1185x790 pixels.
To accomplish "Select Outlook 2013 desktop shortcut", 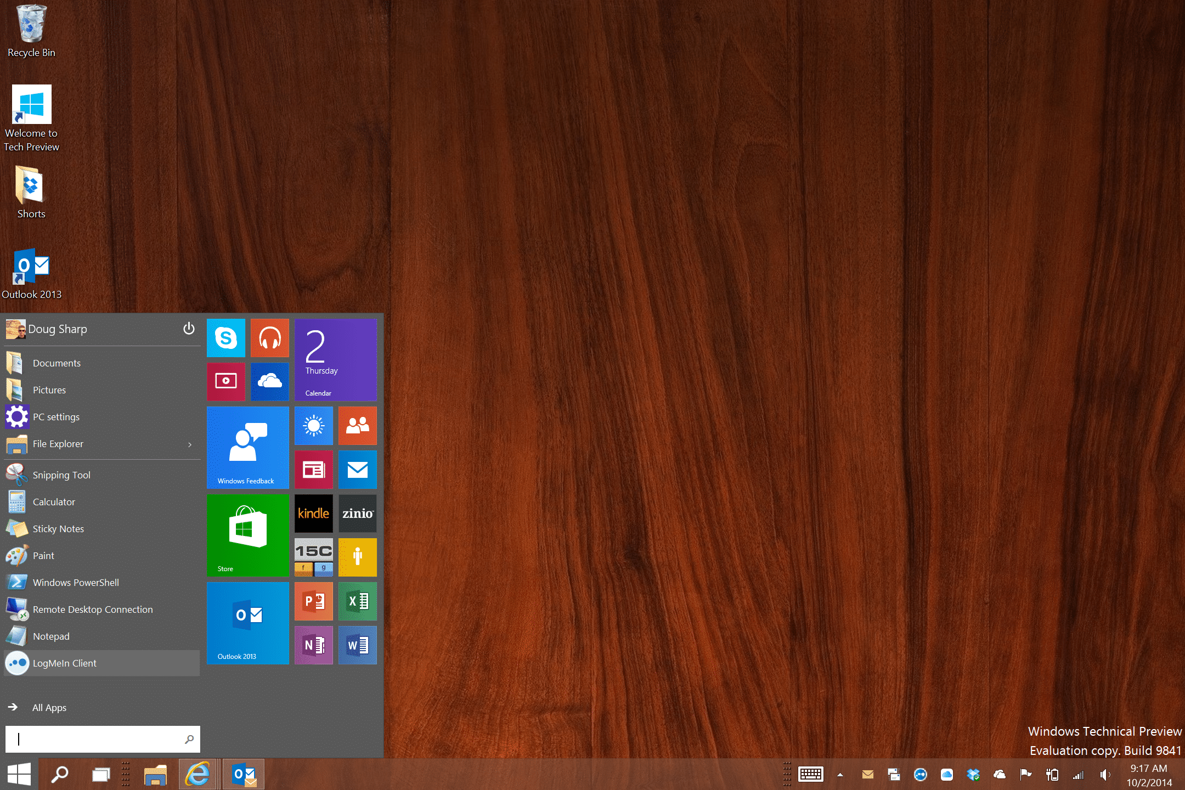I will (31, 273).
